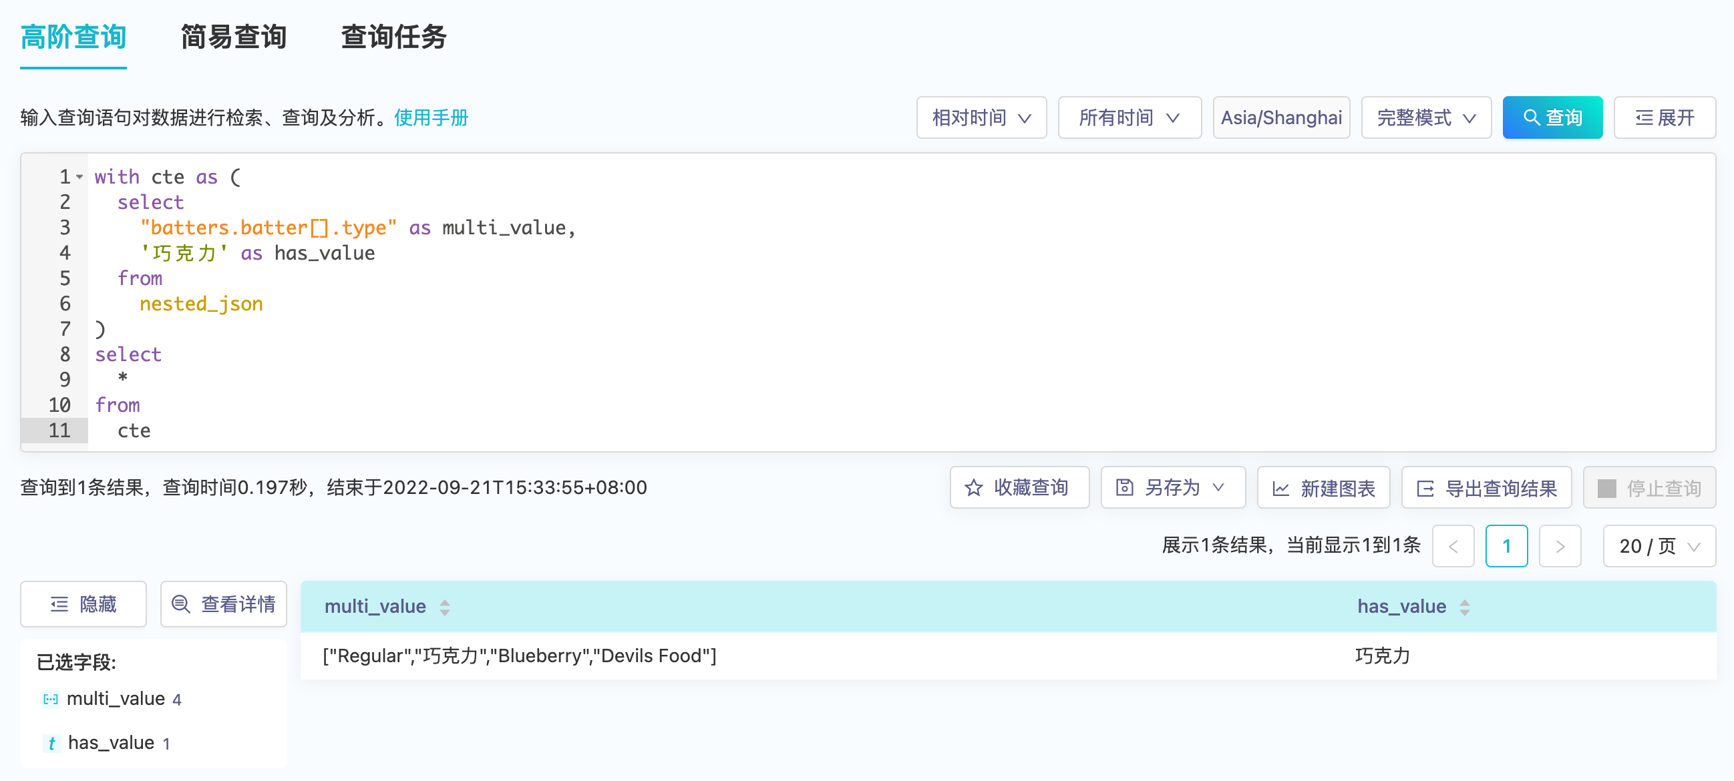
Task: Select multi_value field in 已选字段 list
Action: pyautogui.click(x=116, y=699)
